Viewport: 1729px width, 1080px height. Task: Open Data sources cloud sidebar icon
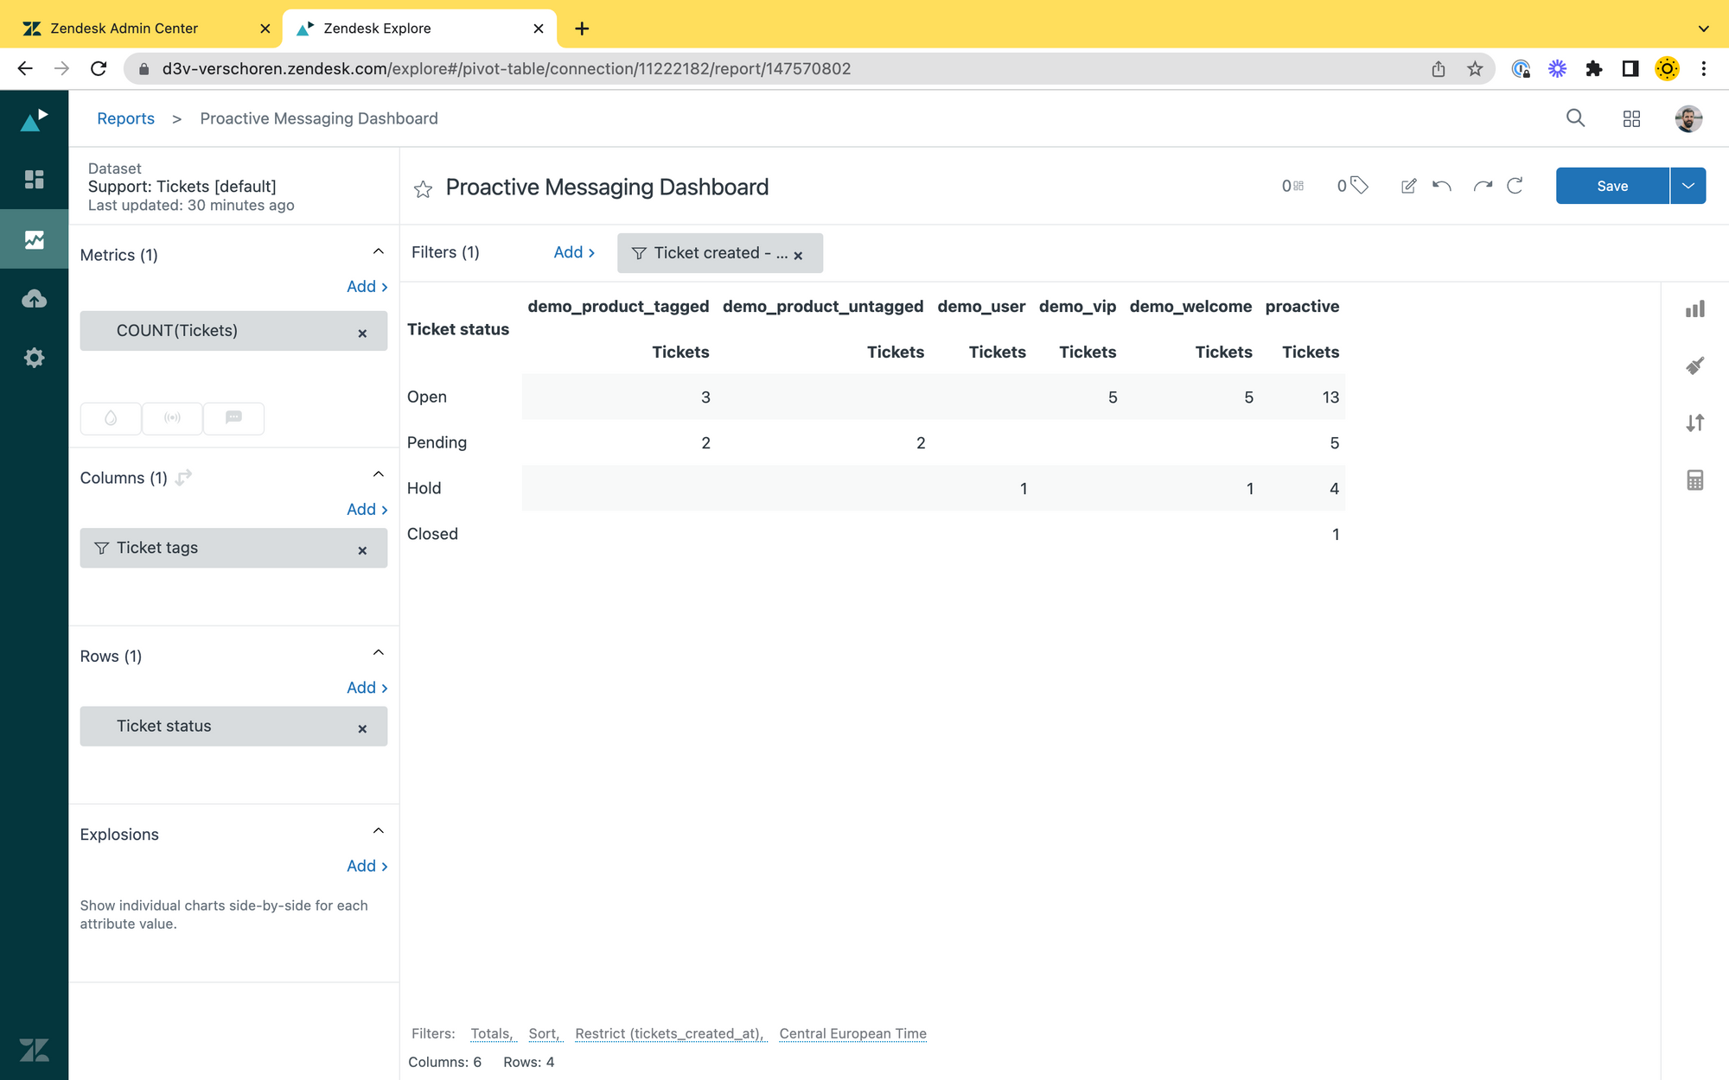pos(34,299)
